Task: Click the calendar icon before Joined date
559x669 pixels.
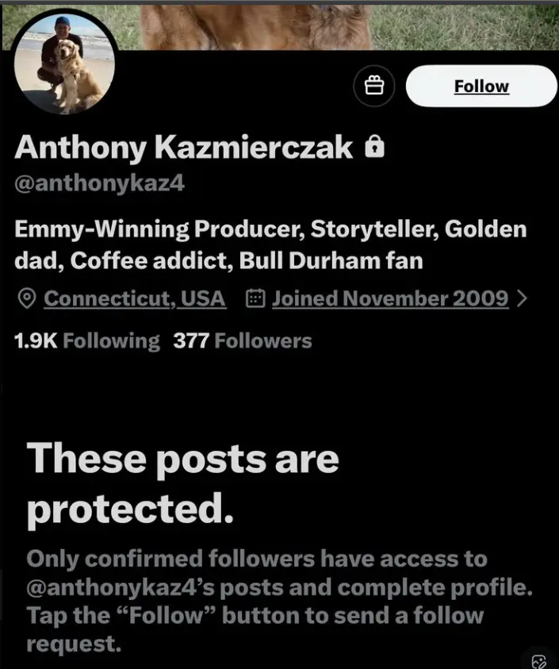Action: 255,298
